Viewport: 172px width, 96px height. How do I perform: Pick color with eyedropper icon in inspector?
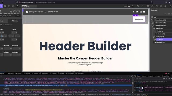132,76
